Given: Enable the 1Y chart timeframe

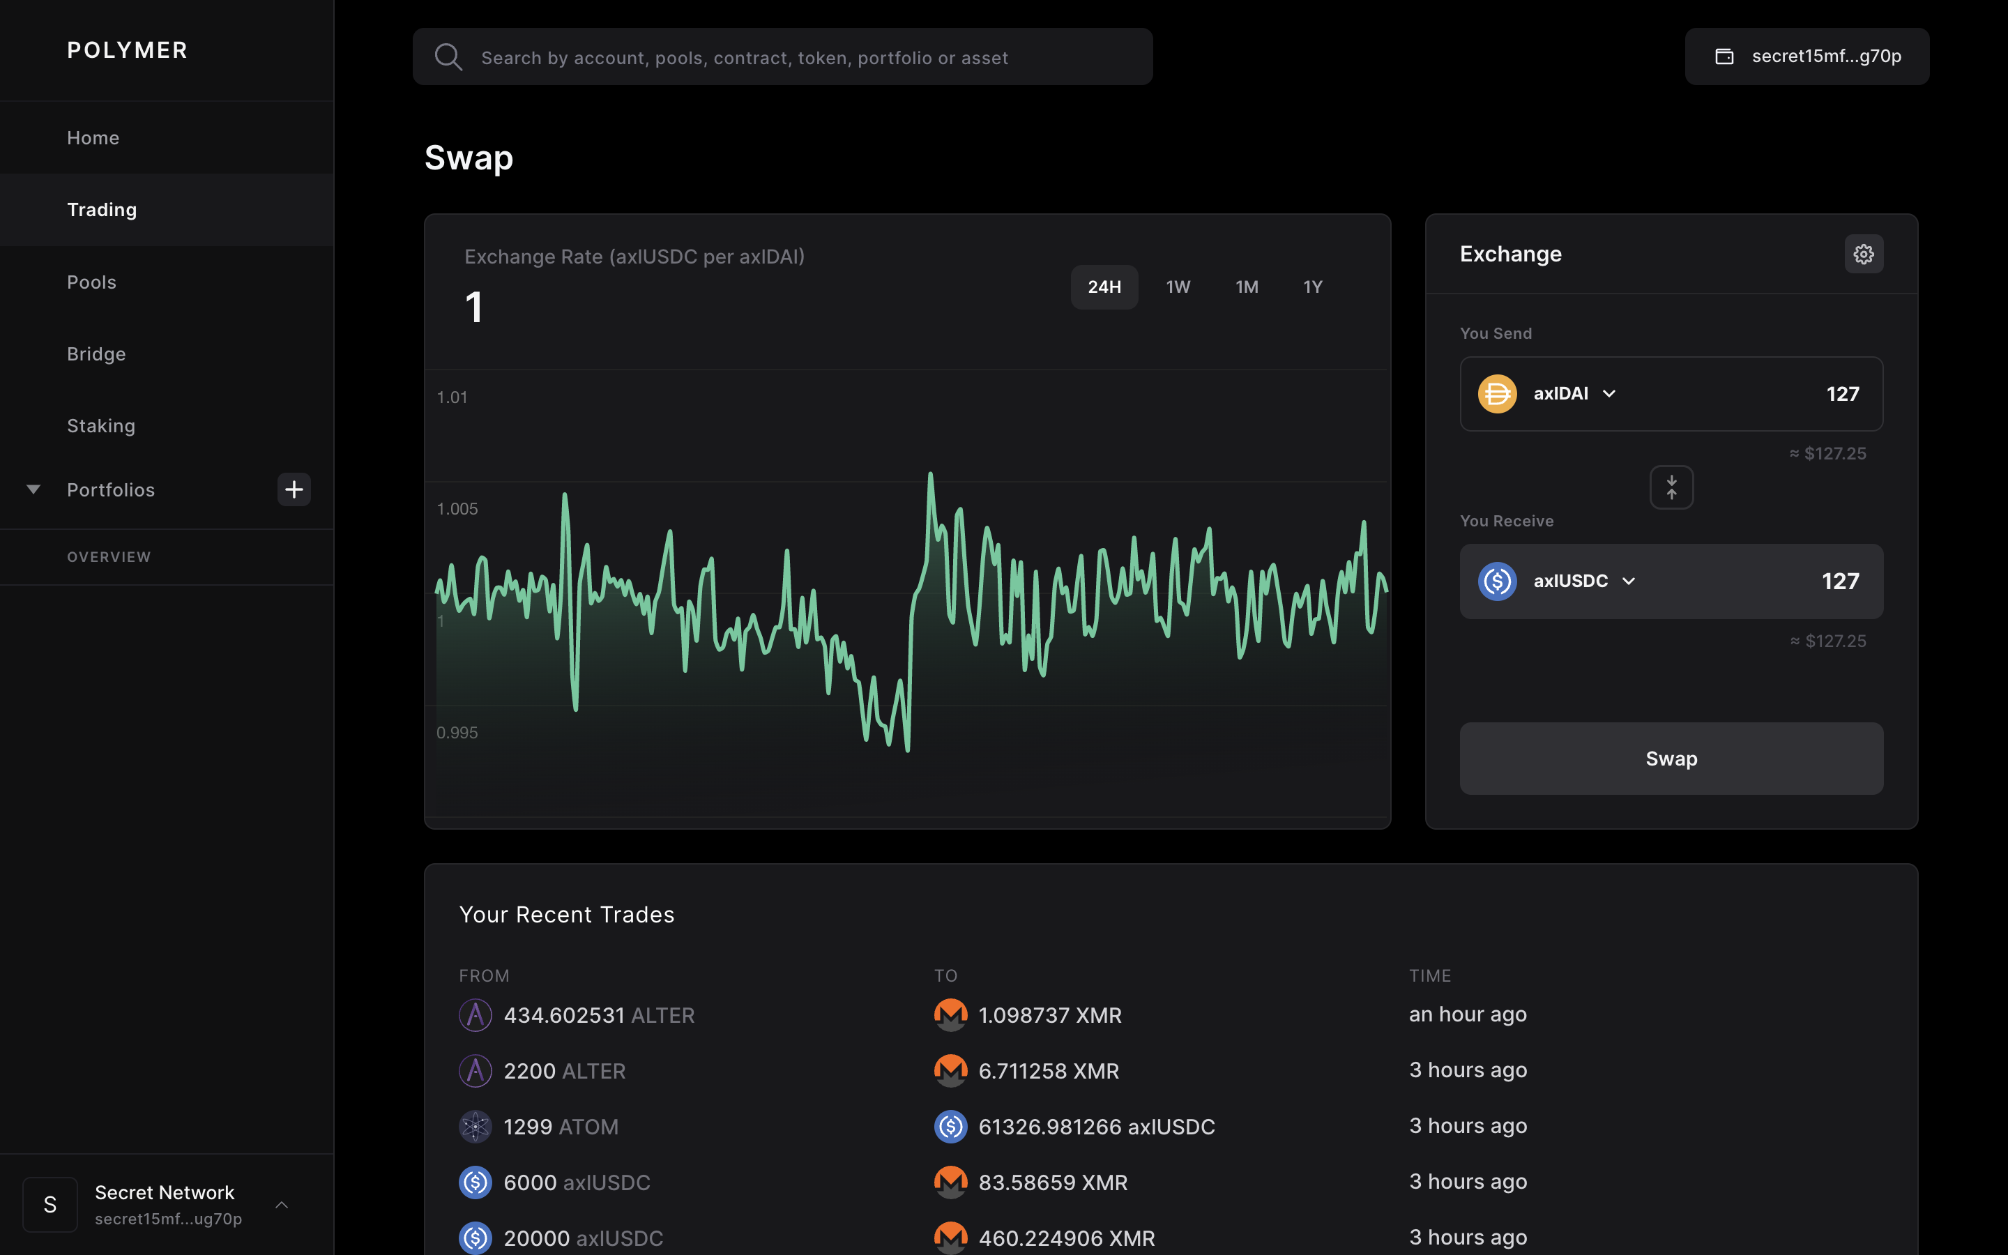Looking at the screenshot, I should [x=1313, y=287].
